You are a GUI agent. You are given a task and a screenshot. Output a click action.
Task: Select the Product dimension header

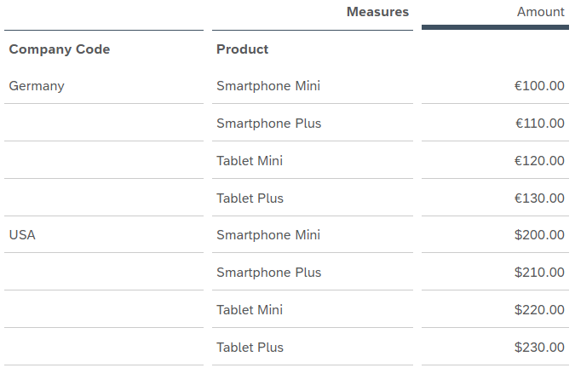pyautogui.click(x=243, y=49)
